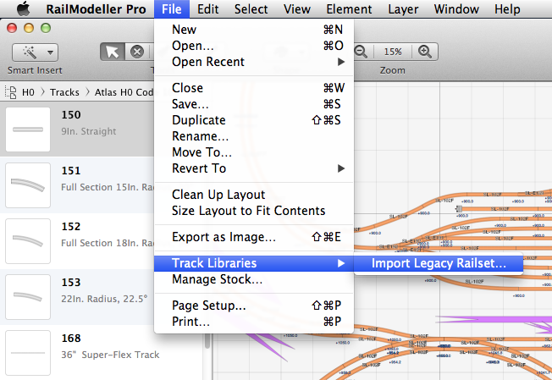Click Manage Stock in File menu
This screenshot has height=380, width=552.
[217, 279]
